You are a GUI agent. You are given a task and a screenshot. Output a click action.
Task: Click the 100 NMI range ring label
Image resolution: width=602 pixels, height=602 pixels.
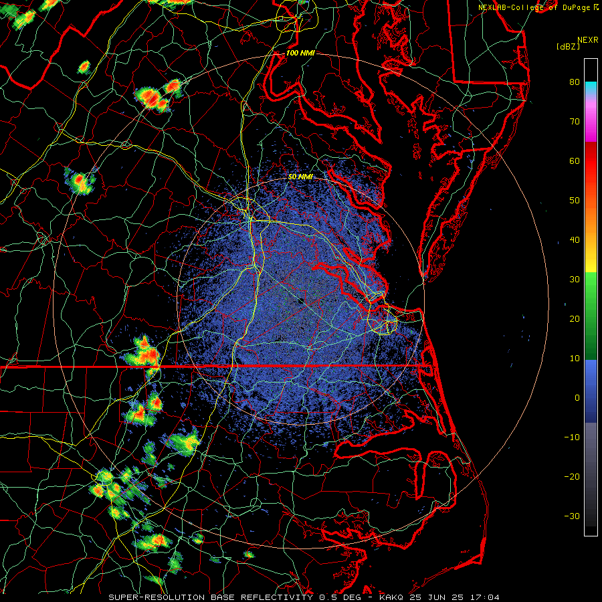click(x=300, y=53)
